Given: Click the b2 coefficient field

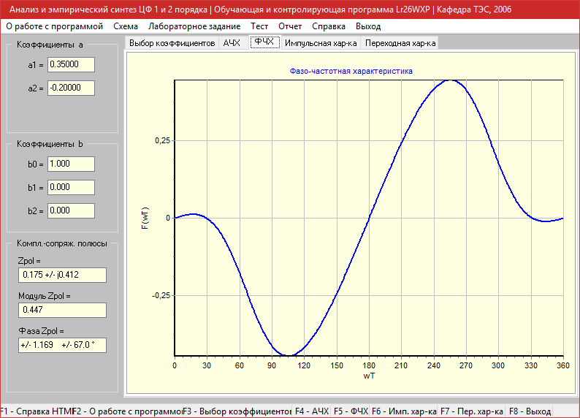Looking at the screenshot, I should 71,210.
